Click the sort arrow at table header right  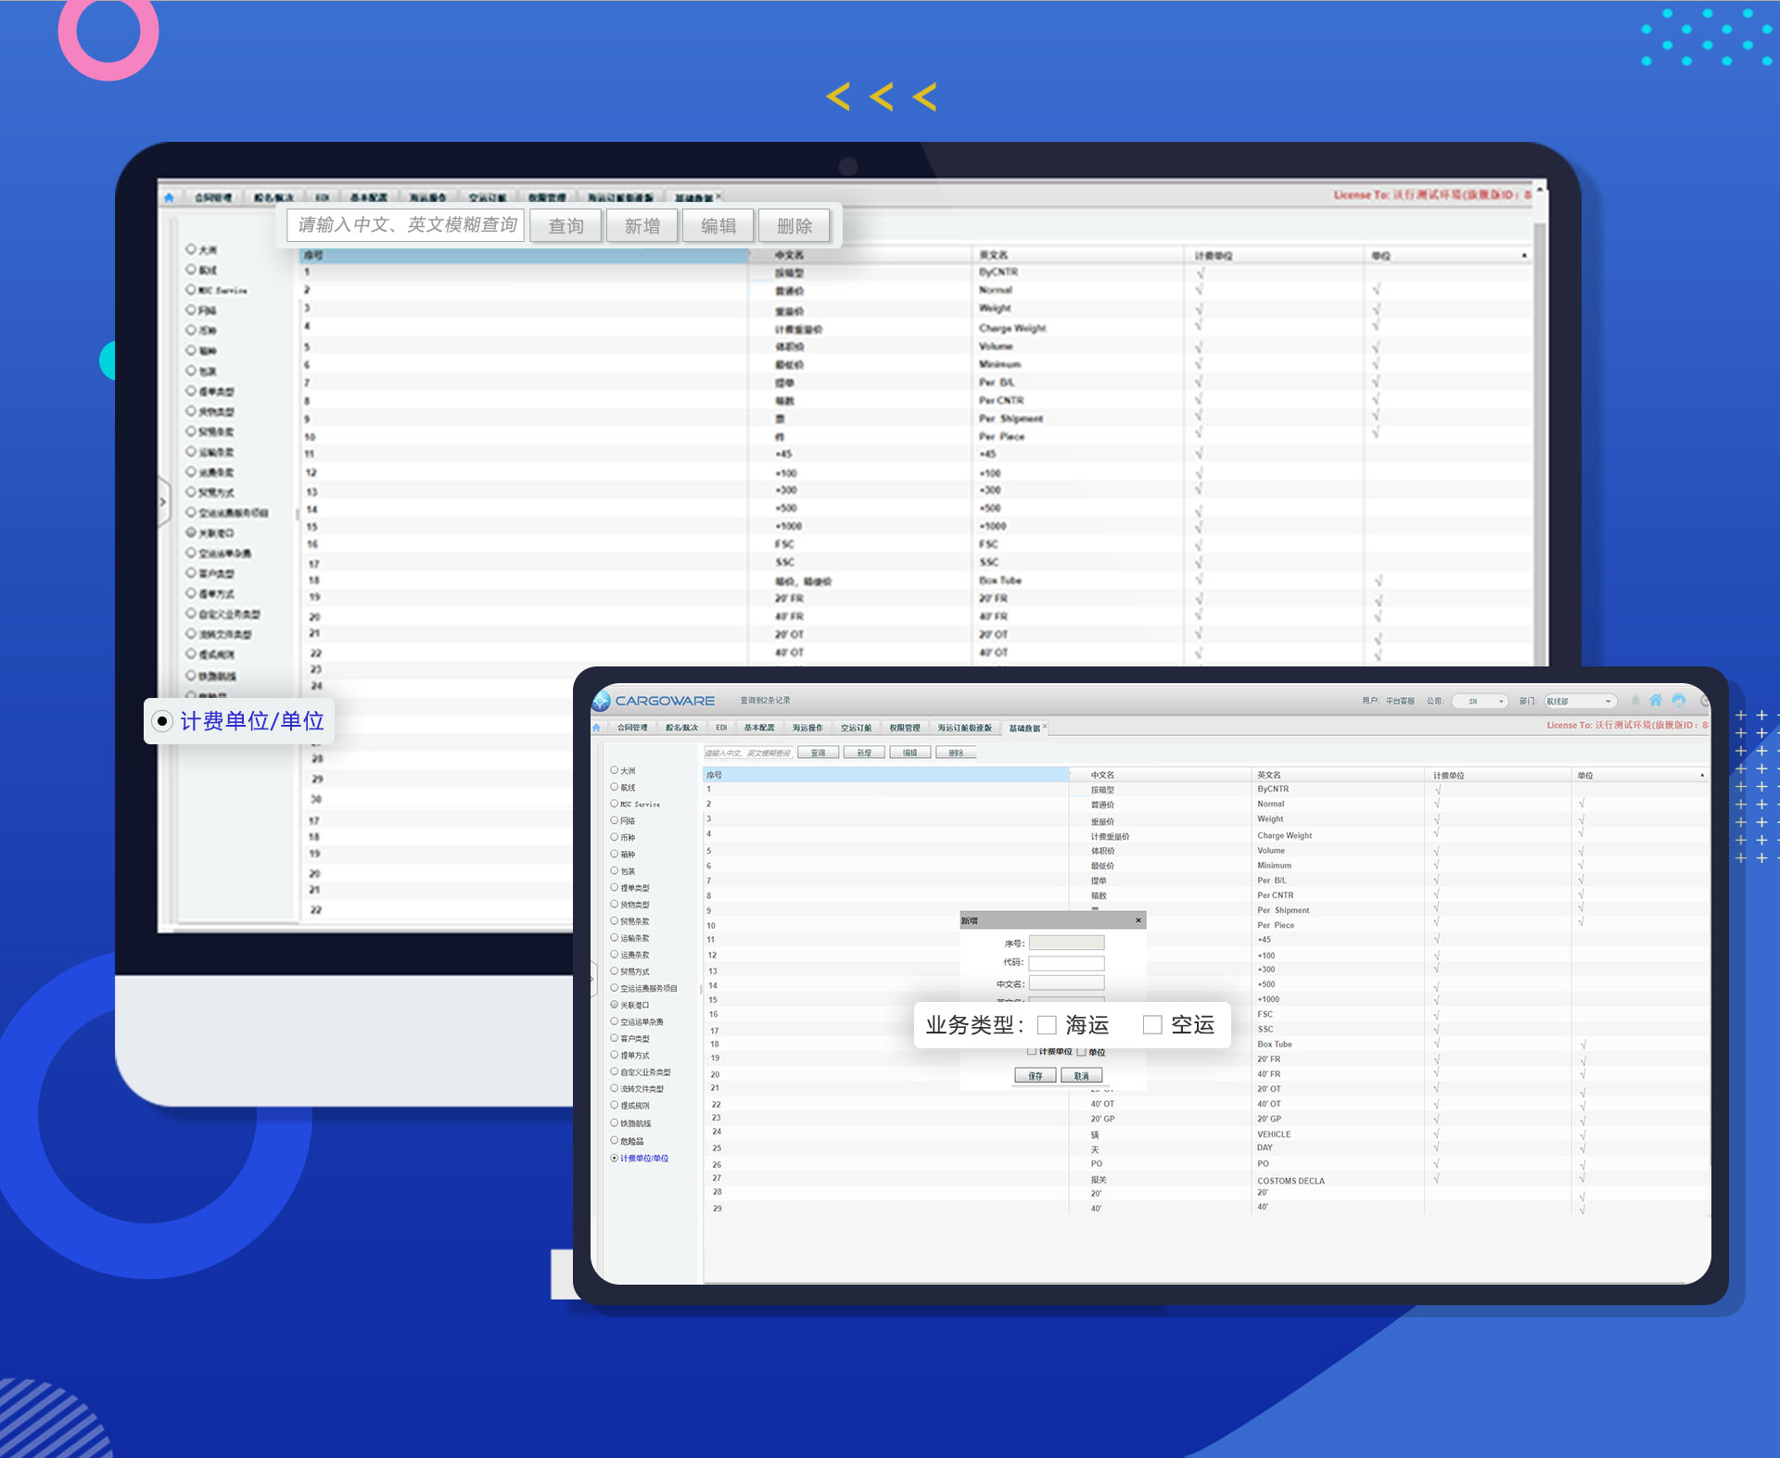(x=1702, y=775)
